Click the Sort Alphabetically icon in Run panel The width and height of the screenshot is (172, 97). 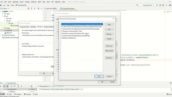coord(11,86)
